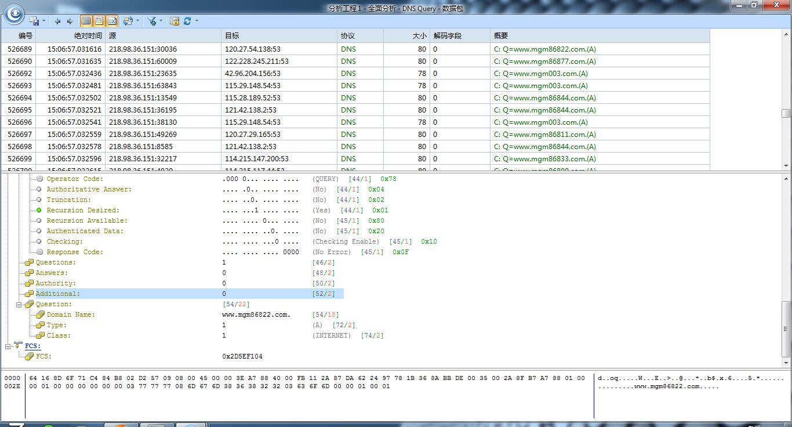Collapse the Question tree node

(19, 305)
